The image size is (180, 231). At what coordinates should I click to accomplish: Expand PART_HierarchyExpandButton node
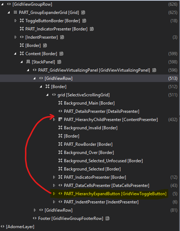54,194
